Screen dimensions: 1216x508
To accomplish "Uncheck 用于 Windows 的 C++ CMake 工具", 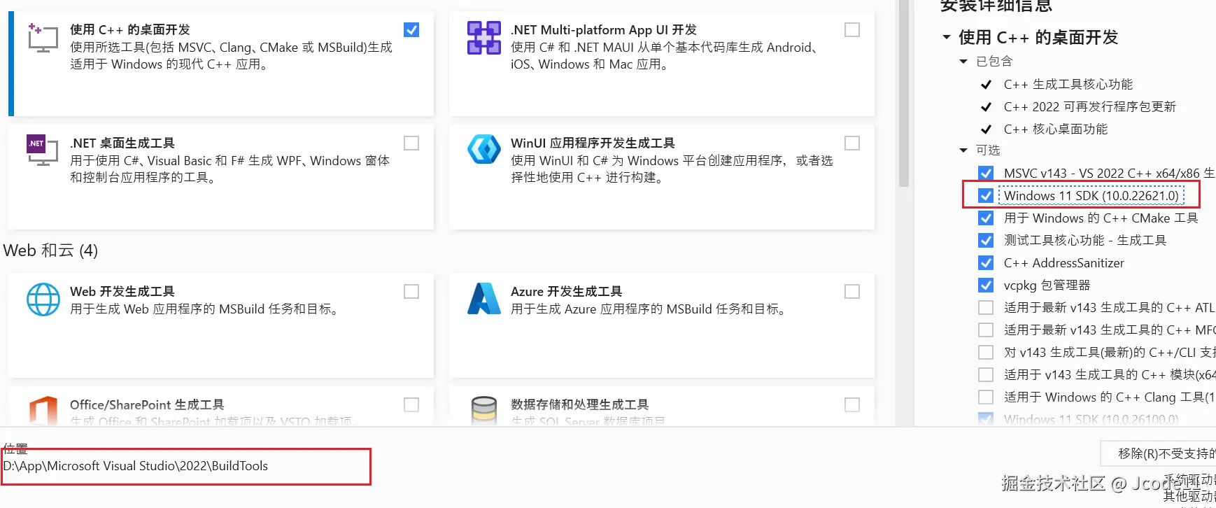I will (x=986, y=218).
